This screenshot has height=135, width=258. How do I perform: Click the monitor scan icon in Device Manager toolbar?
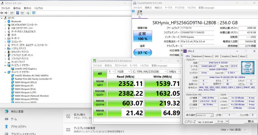pos(34,13)
